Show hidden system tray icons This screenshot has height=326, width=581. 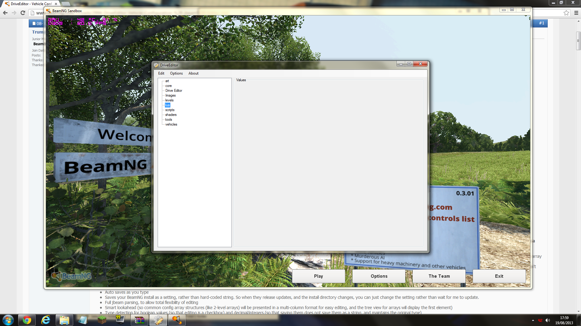[533, 320]
